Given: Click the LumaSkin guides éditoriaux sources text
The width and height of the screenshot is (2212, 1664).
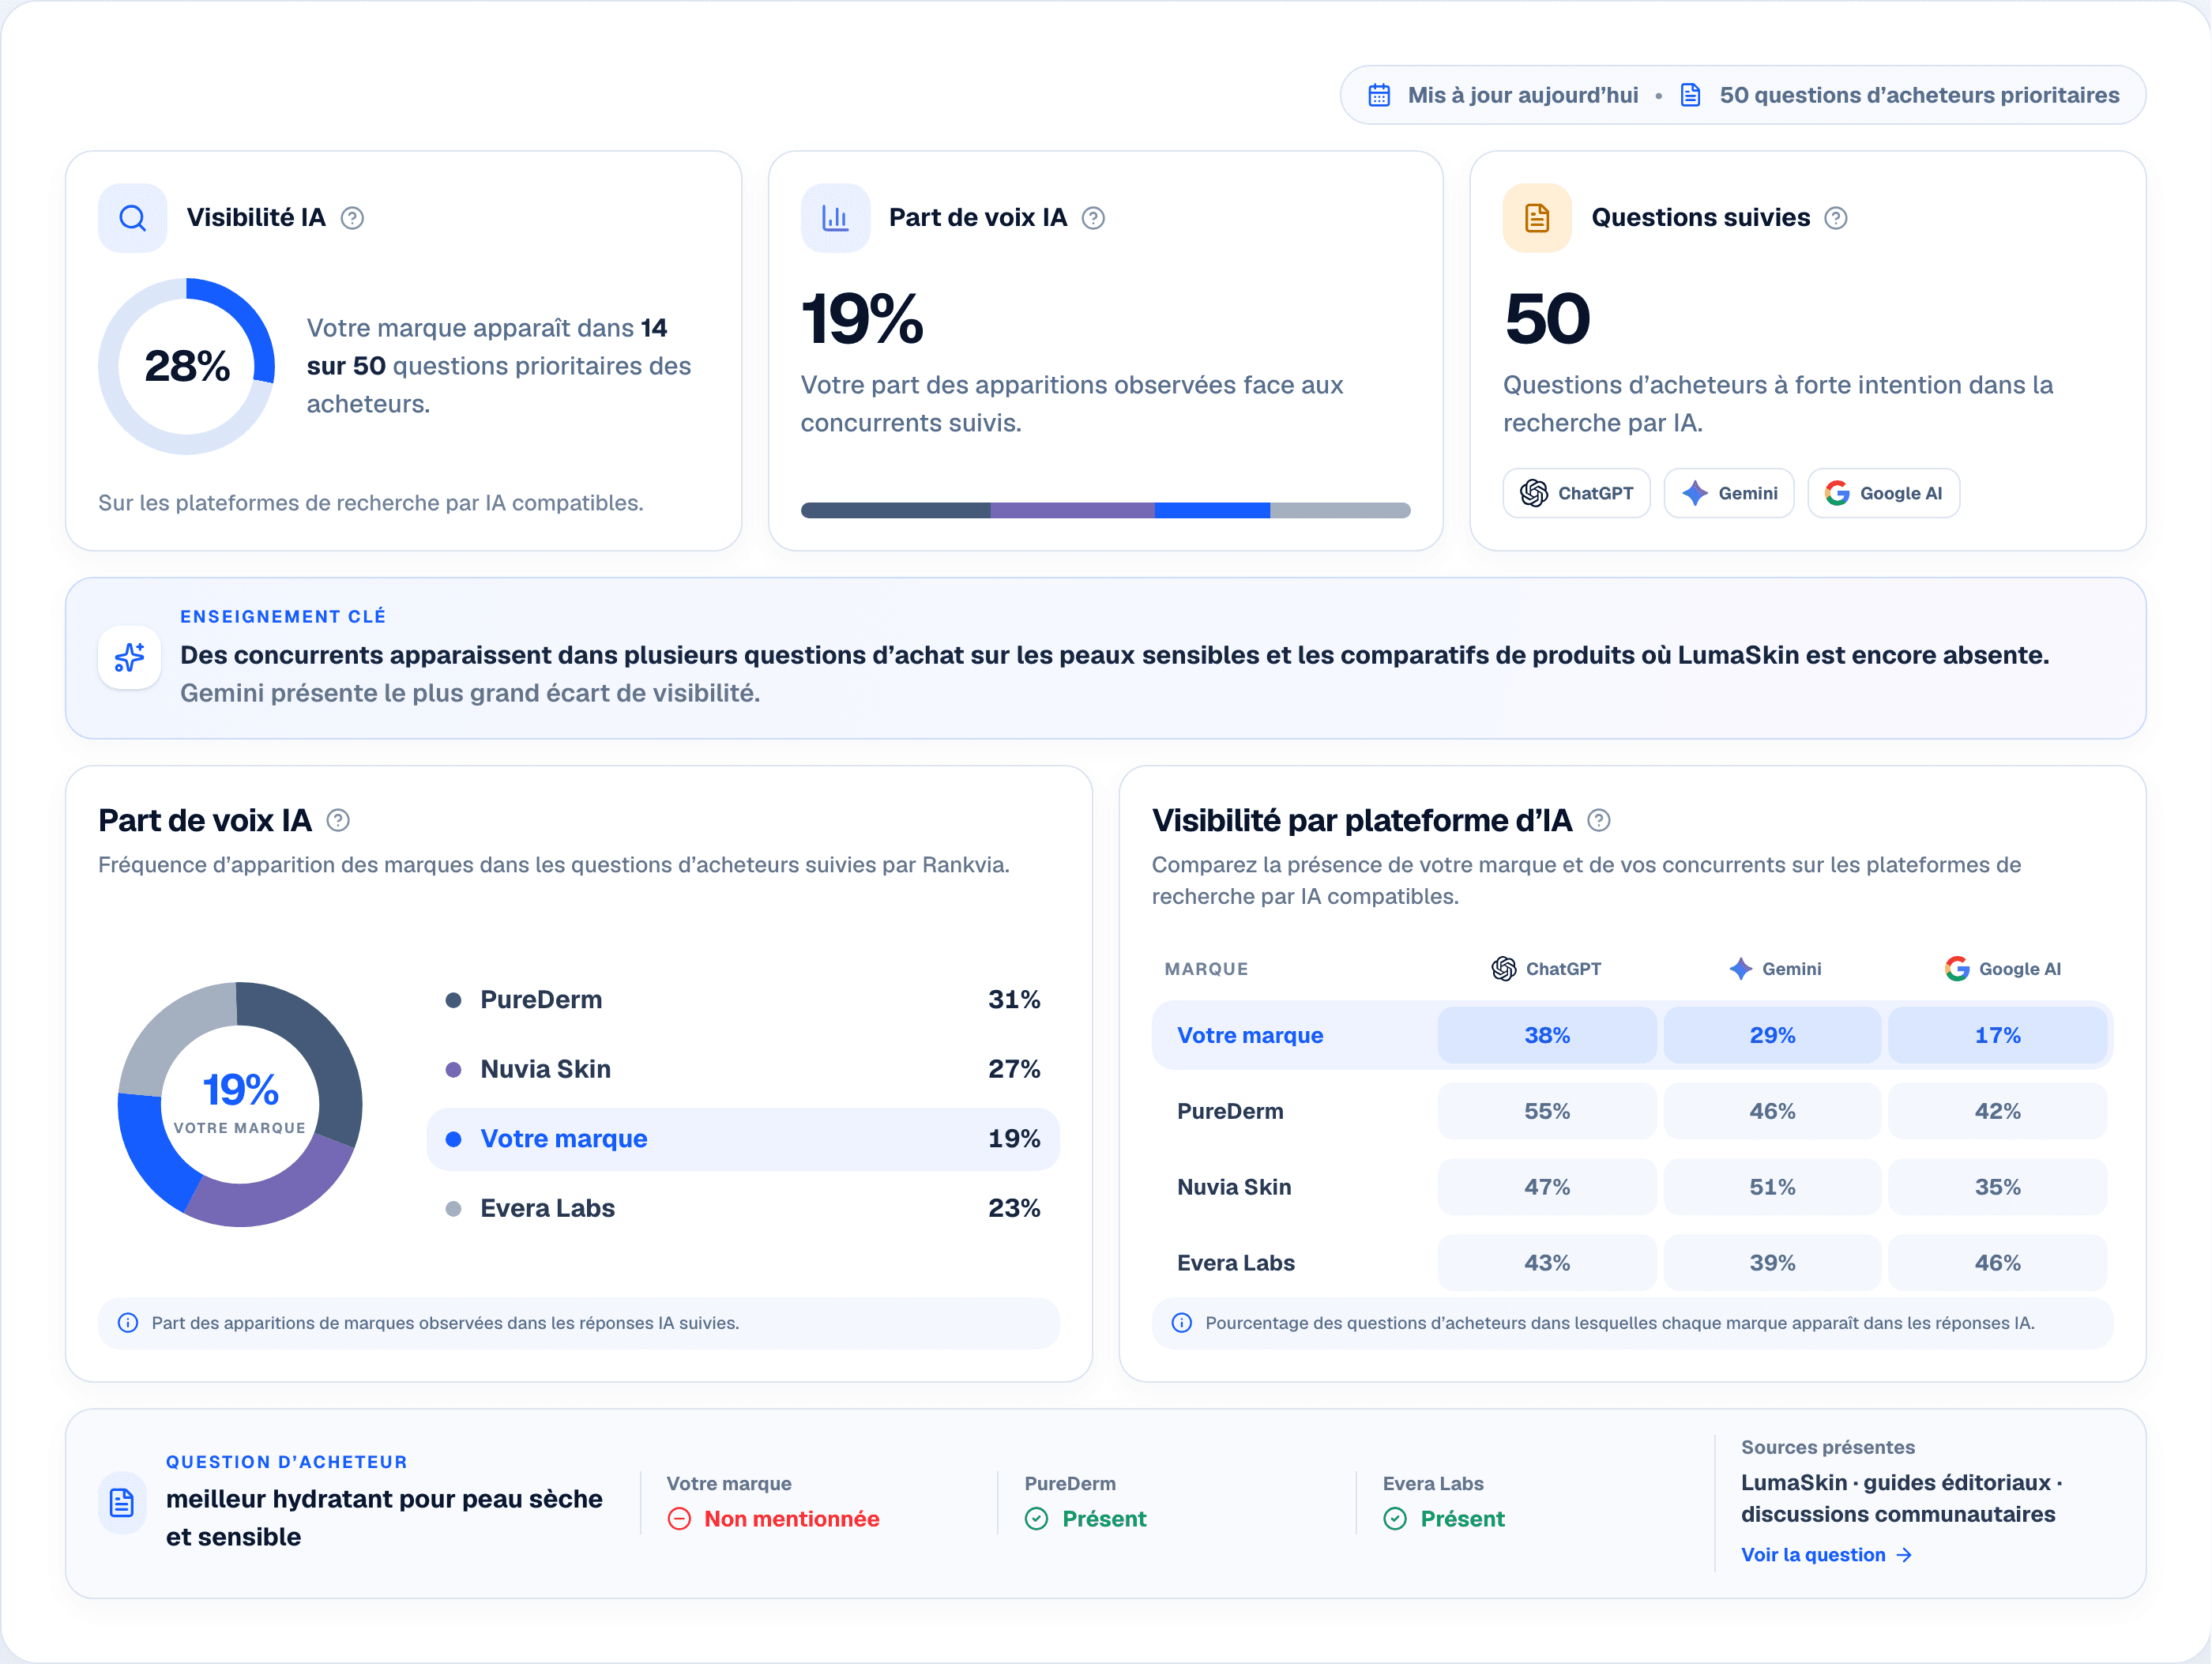Looking at the screenshot, I should (1902, 1498).
